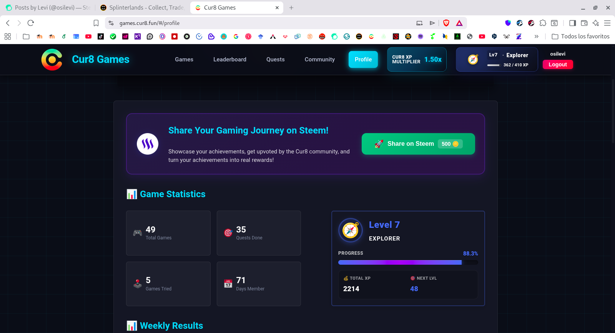This screenshot has width=615, height=333.
Task: Show more bookmarks with the chevron
Action: click(537, 36)
